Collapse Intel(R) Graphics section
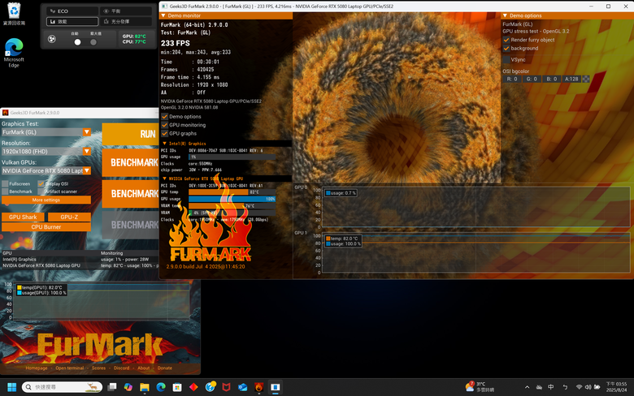Screen dimensions: 634x396 [x=164, y=144]
